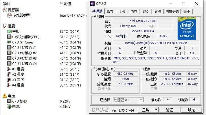Click the chip icon for CPU 核心 voltage
Image resolution: width=206 pixels, height=115 pixels.
[9, 101]
